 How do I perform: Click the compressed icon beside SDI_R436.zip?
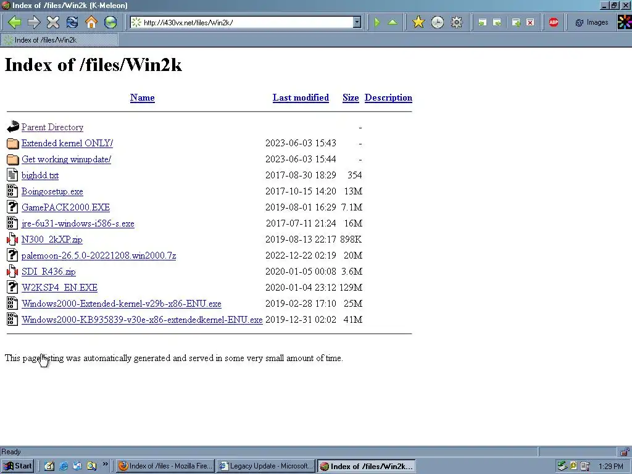click(x=12, y=272)
